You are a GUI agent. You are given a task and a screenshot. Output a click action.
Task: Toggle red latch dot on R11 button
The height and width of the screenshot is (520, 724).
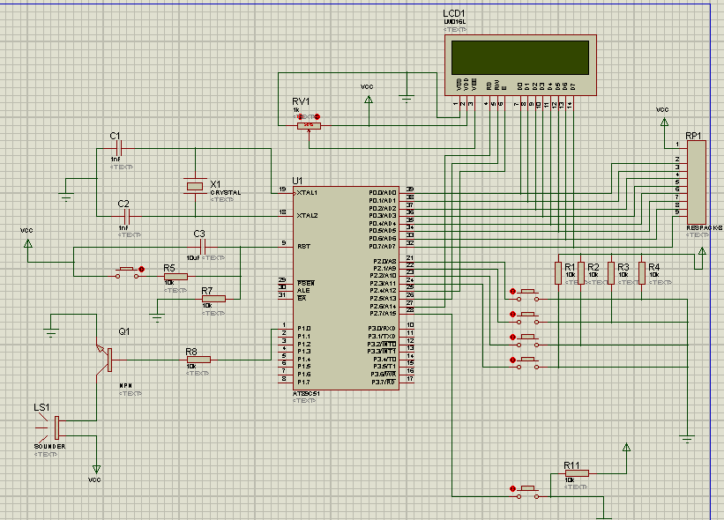512,488
